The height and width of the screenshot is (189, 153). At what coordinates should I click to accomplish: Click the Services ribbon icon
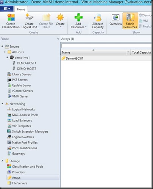(x=141, y=15)
